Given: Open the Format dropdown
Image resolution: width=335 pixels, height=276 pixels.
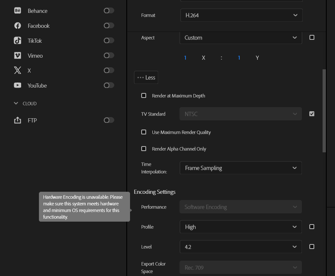Looking at the screenshot, I should click(241, 15).
